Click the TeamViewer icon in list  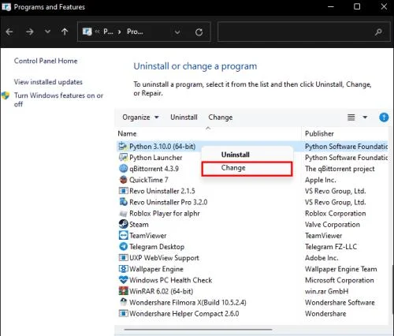[123, 235]
